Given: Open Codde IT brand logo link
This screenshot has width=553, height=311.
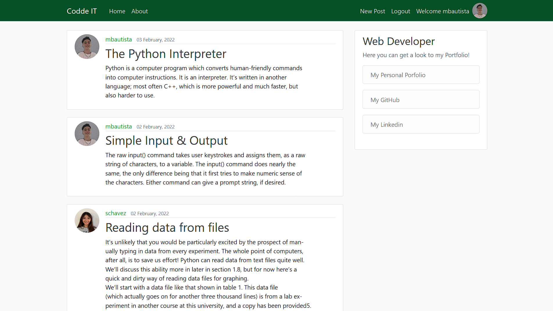Looking at the screenshot, I should (x=82, y=11).
